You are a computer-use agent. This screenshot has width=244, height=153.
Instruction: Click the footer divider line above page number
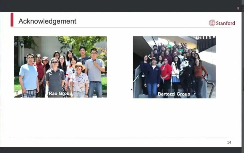(x=120, y=138)
